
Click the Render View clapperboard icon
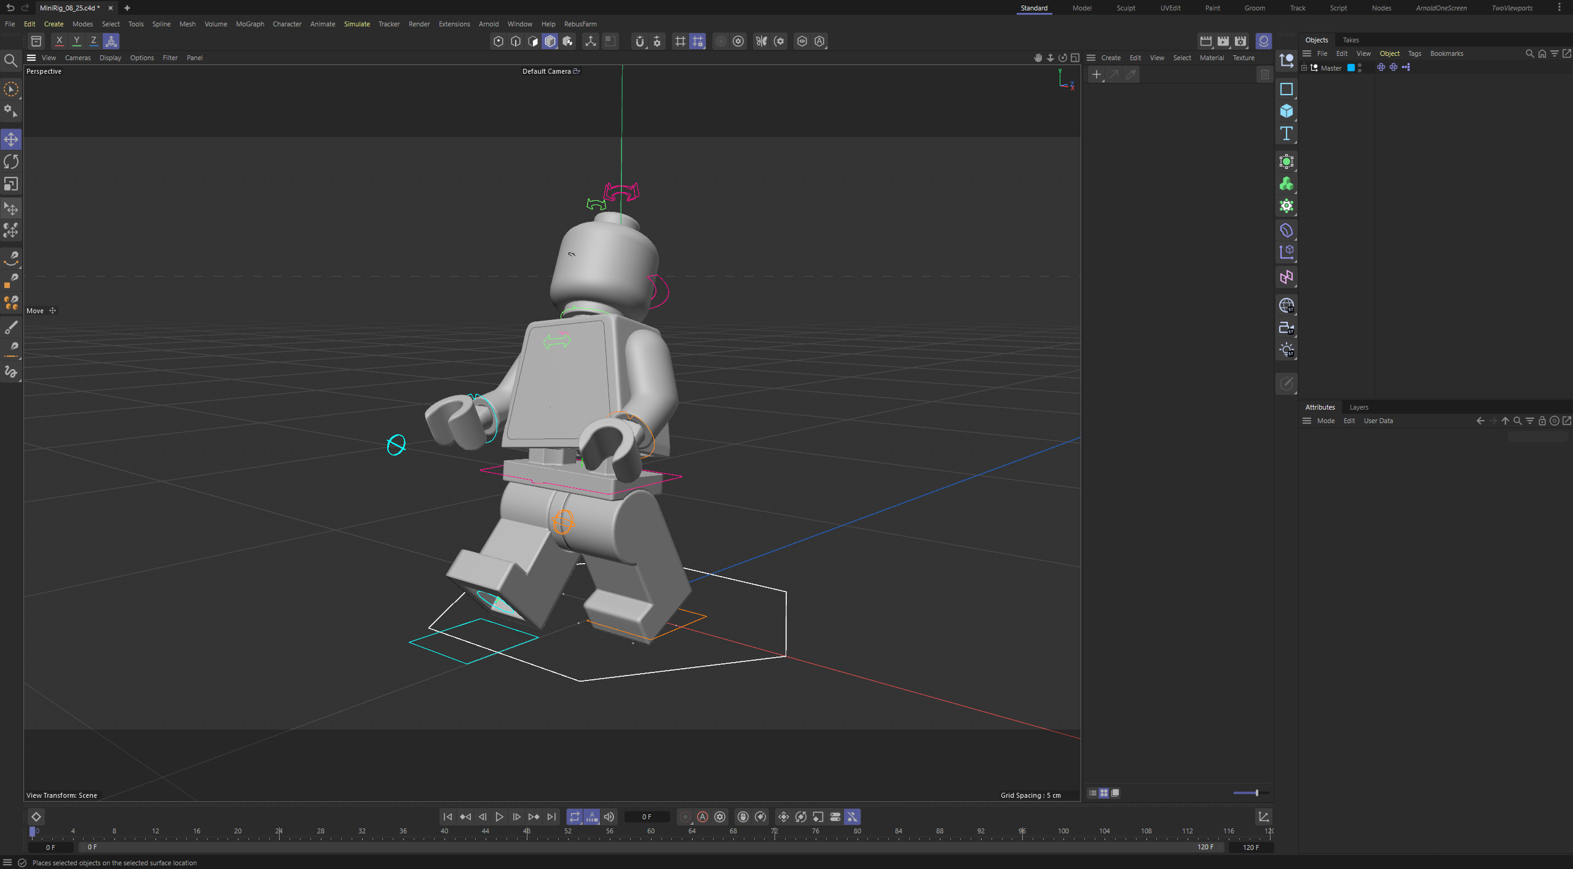(1206, 41)
